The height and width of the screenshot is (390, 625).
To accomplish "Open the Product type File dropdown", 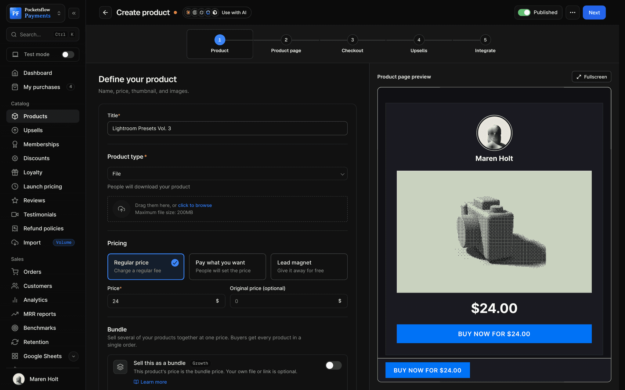I will click(x=227, y=174).
